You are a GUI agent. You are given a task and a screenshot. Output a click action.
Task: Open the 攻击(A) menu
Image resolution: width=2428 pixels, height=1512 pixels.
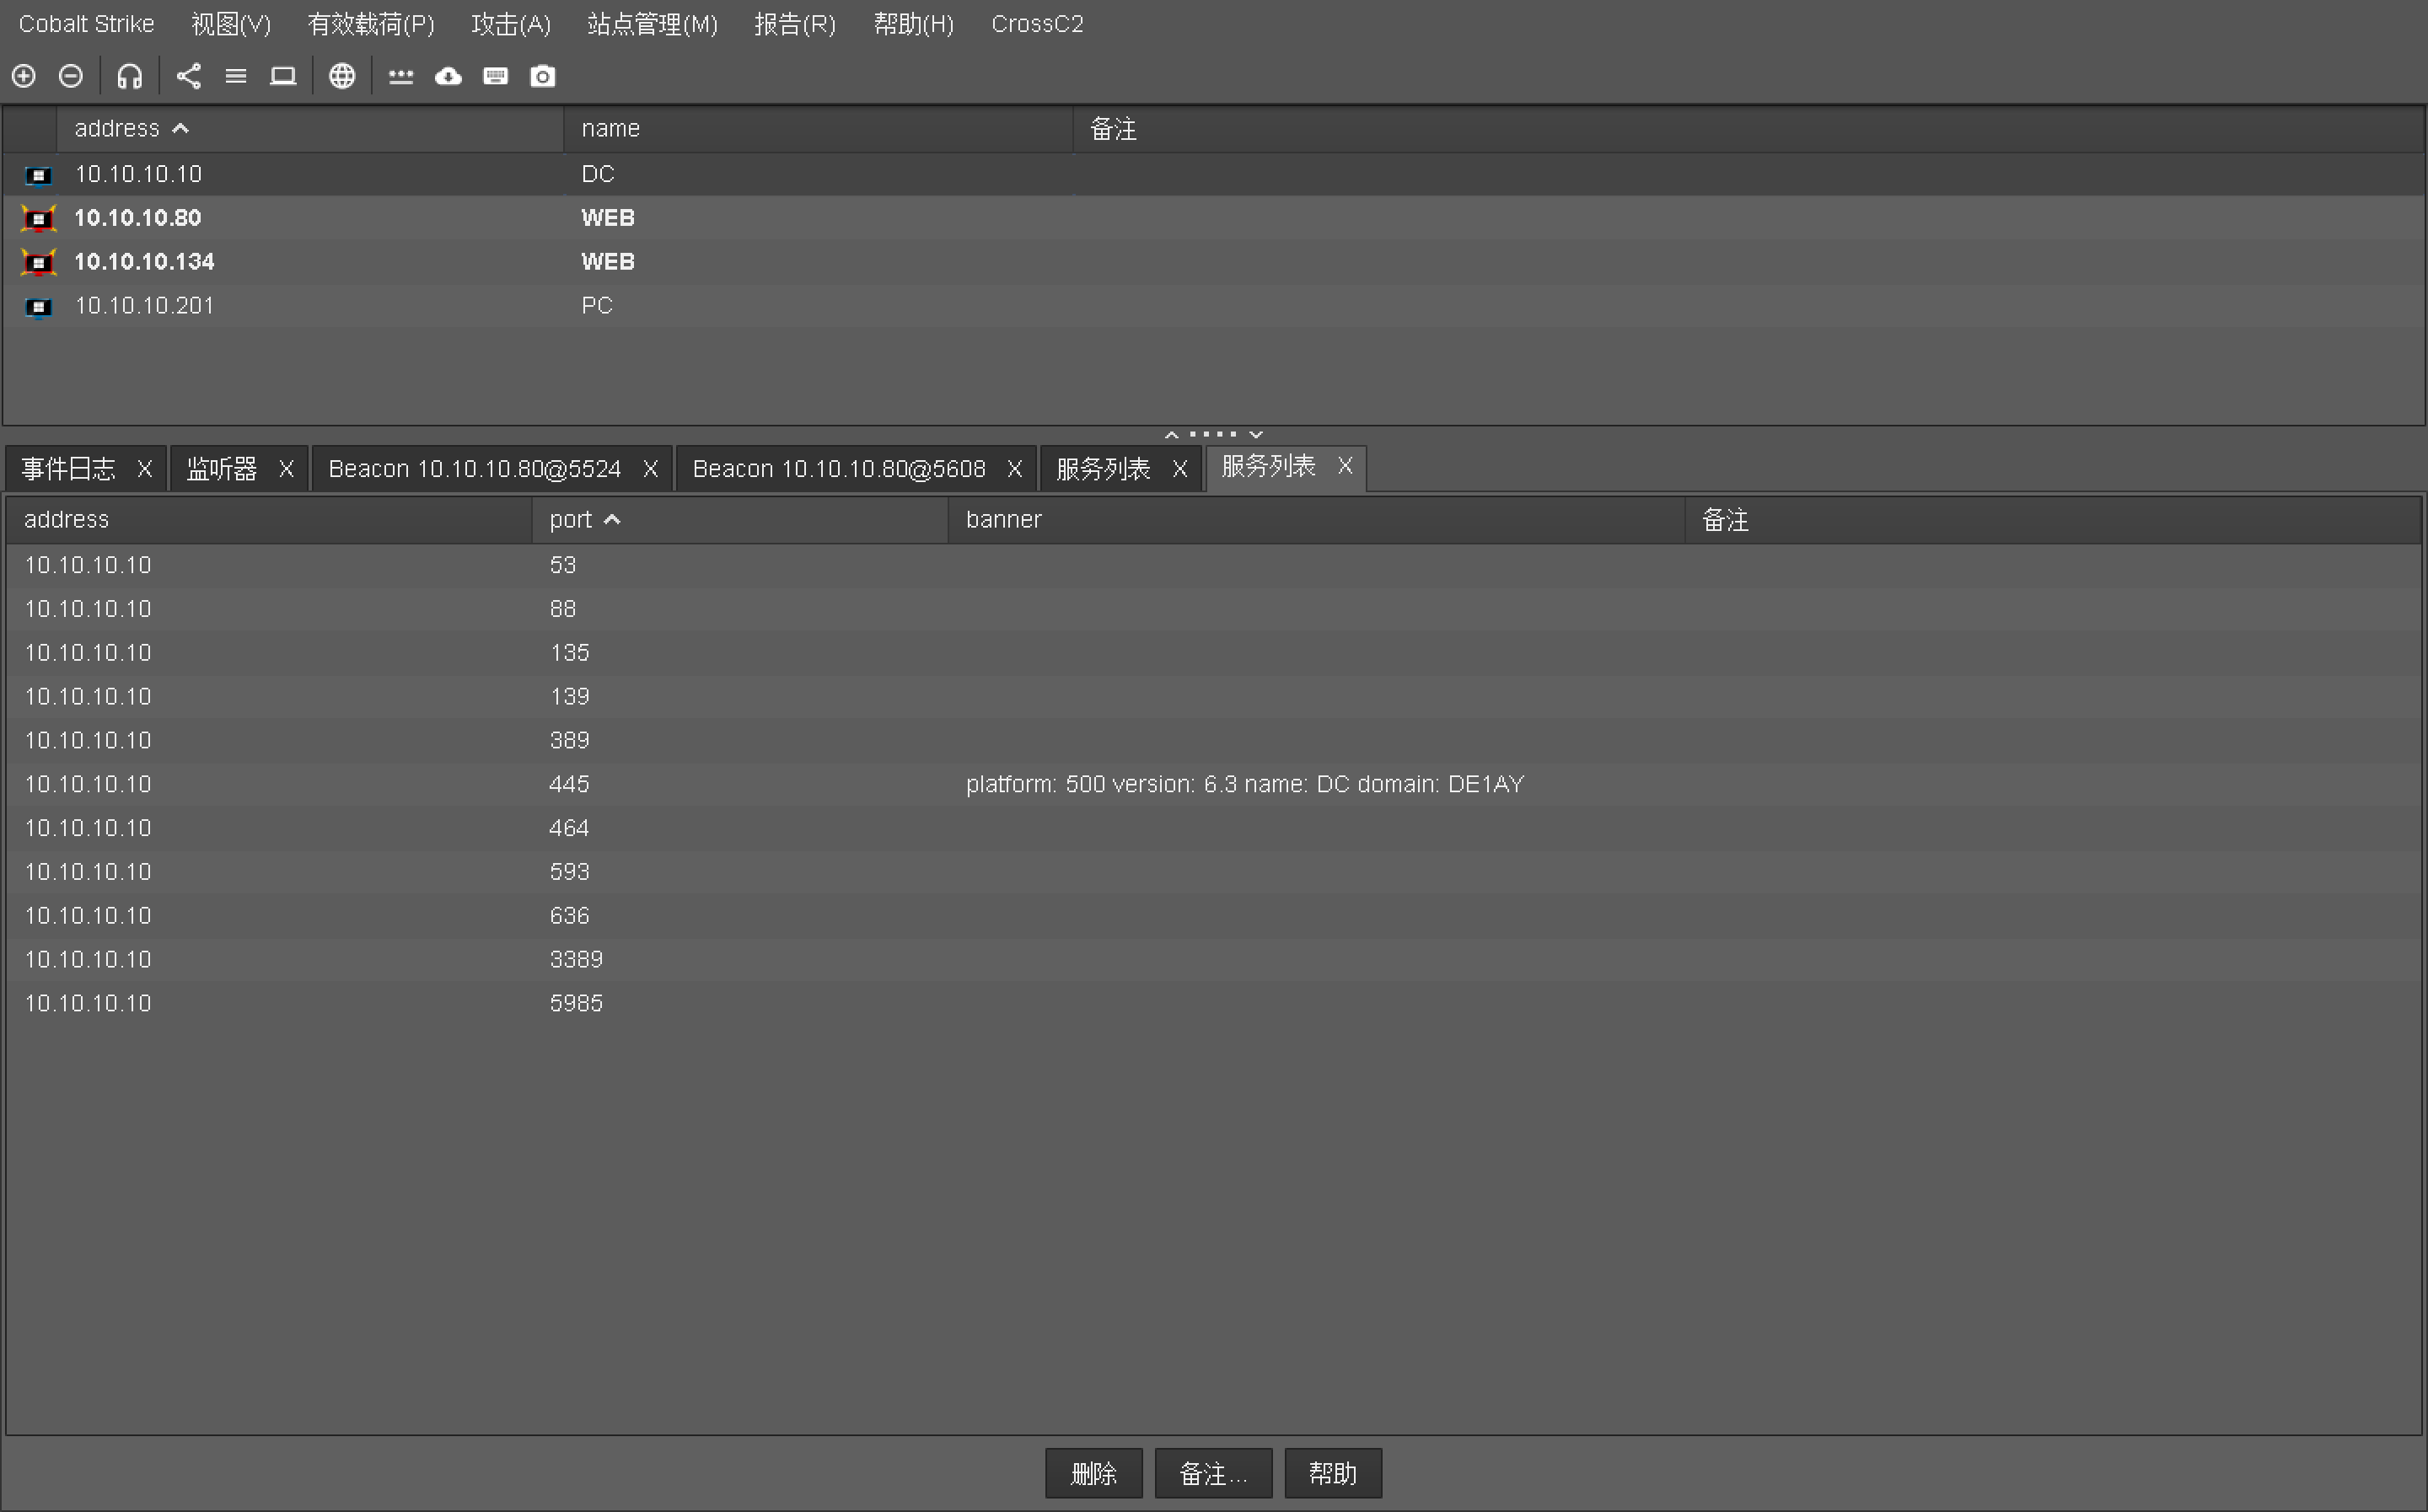pyautogui.click(x=510, y=24)
